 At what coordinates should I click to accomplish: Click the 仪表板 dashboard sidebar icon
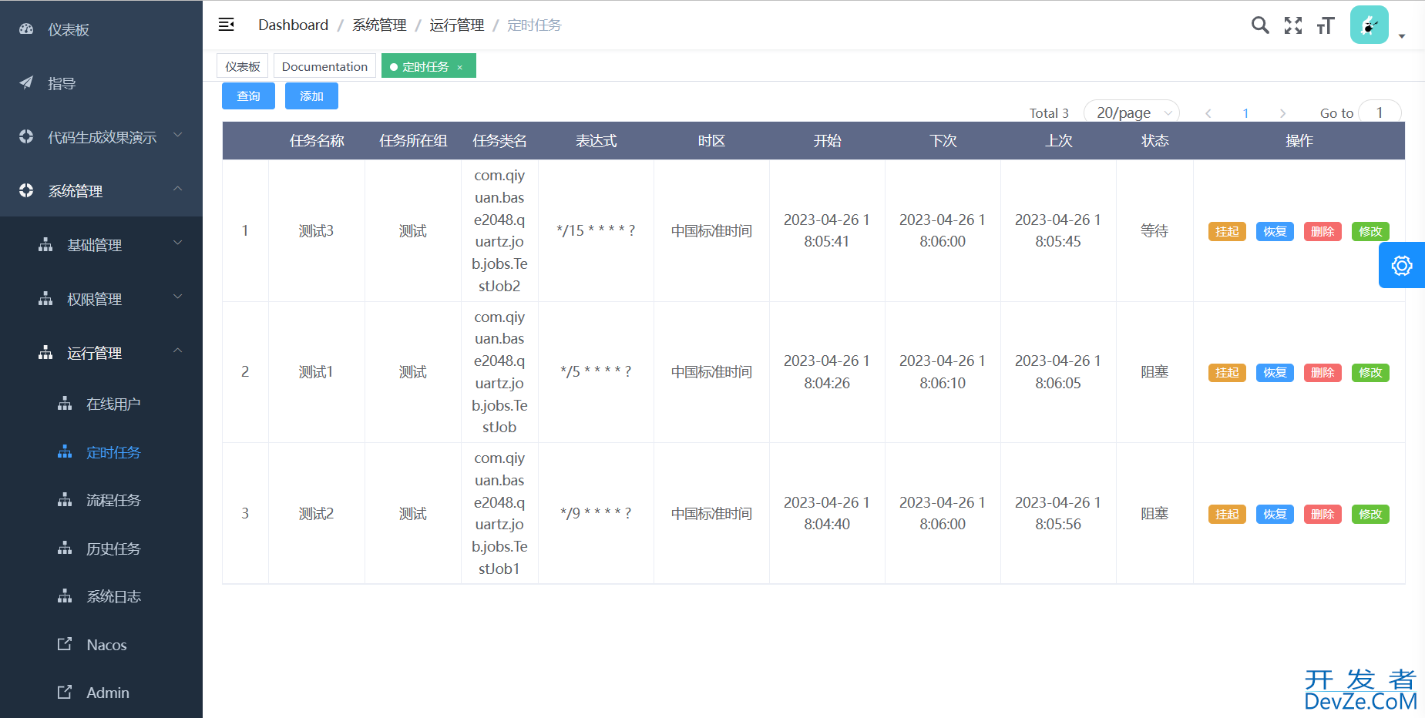tap(26, 29)
